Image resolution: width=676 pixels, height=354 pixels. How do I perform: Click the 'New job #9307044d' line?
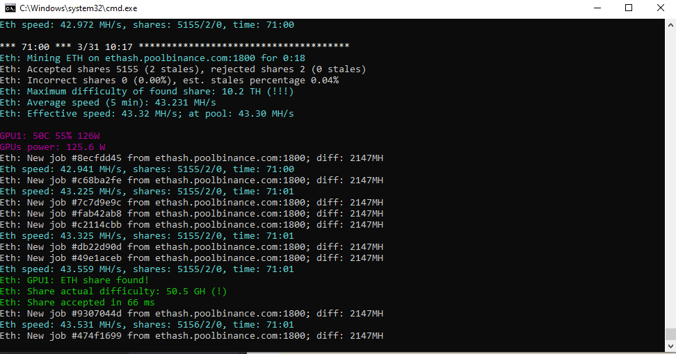(191, 314)
